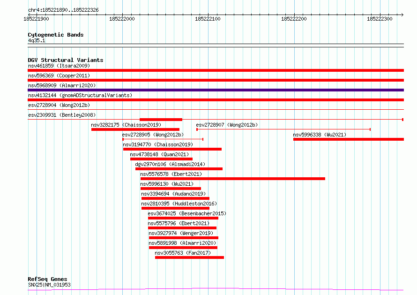Click ruler position 185222200

point(294,19)
